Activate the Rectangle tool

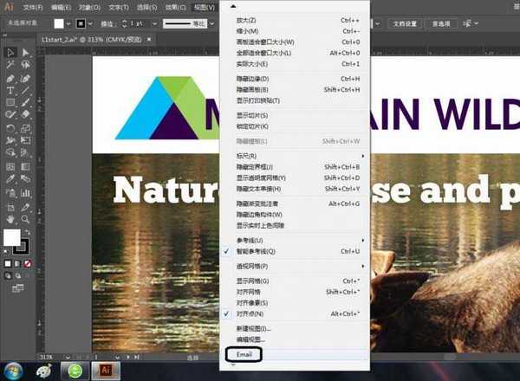click(10, 101)
